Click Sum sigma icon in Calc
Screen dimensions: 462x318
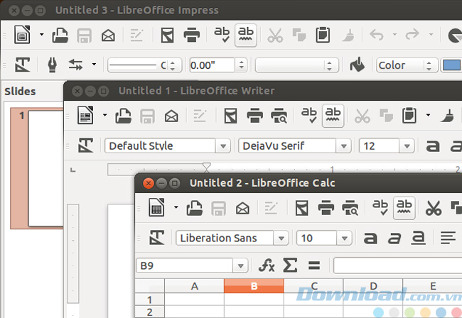(290, 265)
